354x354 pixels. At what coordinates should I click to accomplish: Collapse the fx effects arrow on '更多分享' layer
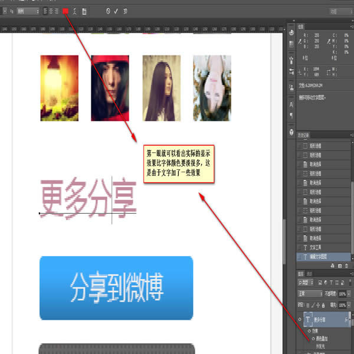point(350,319)
